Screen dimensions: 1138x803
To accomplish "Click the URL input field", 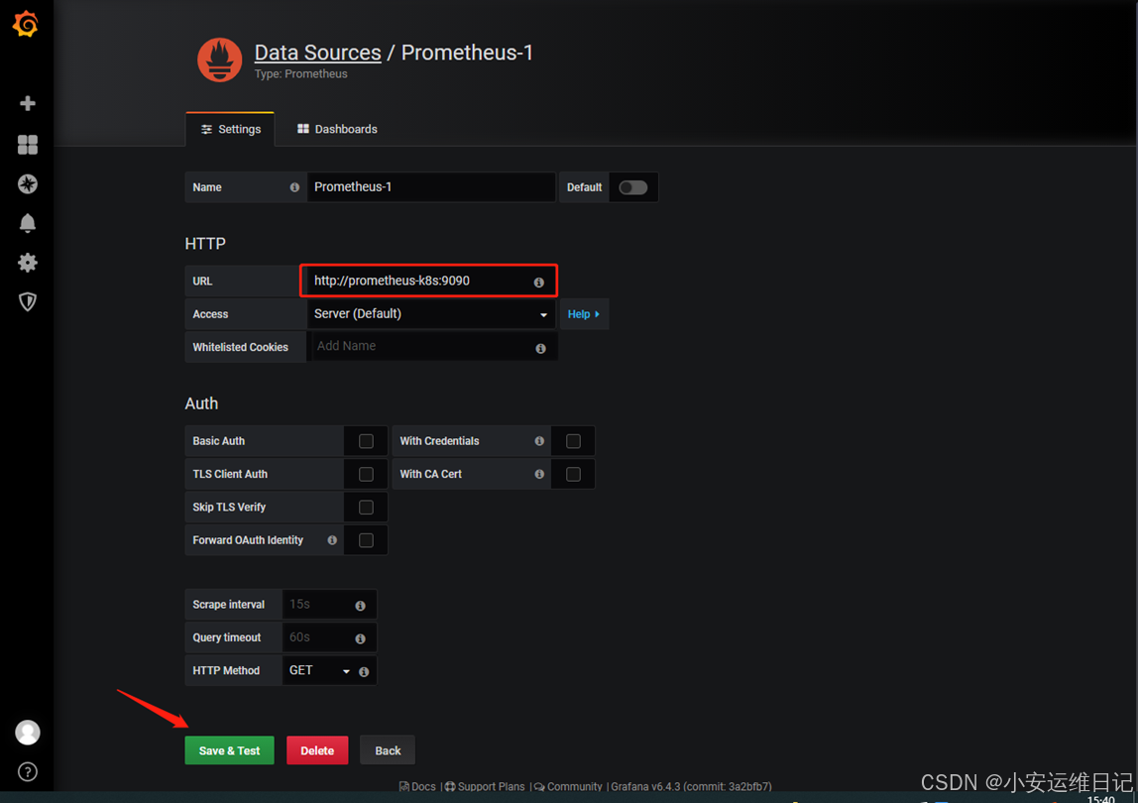I will point(428,281).
